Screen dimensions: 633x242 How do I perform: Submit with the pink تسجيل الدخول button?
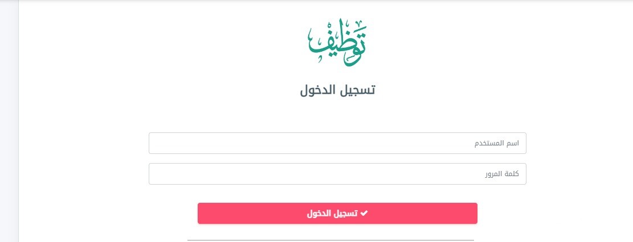(x=337, y=214)
